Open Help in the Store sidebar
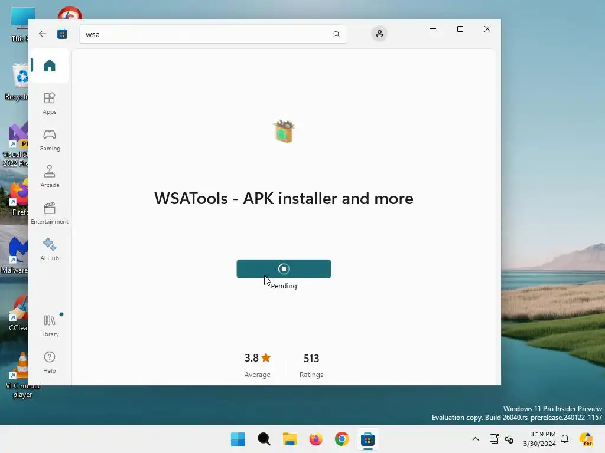 (x=50, y=363)
